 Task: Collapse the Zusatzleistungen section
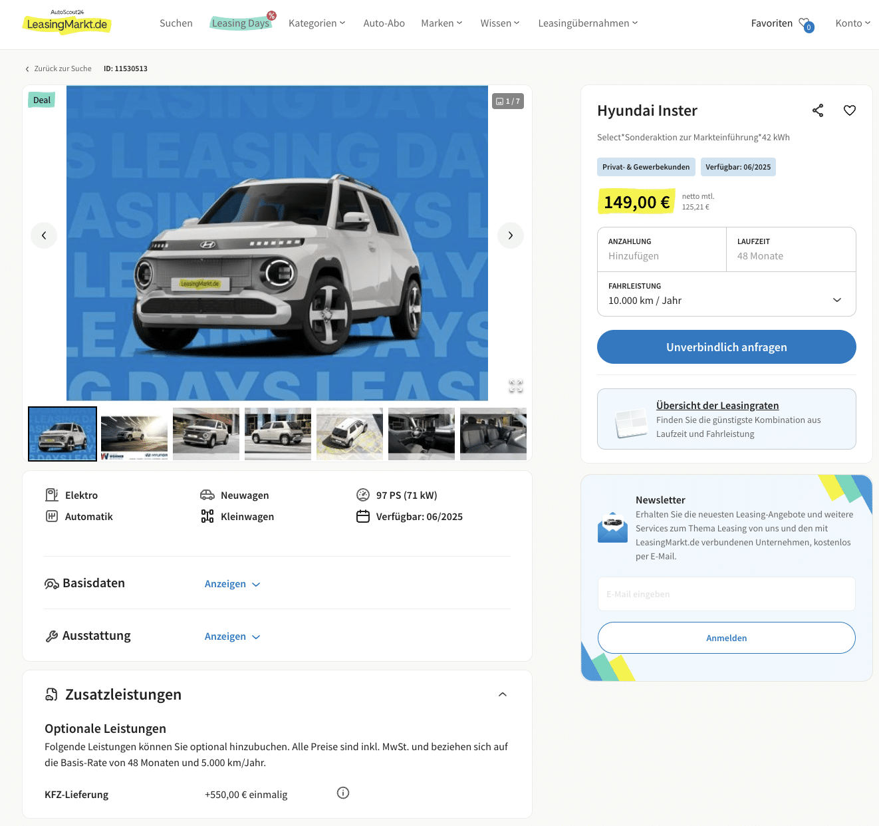click(x=503, y=694)
